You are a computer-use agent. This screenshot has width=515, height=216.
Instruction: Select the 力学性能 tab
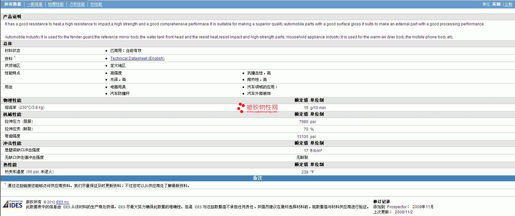click(77, 4)
